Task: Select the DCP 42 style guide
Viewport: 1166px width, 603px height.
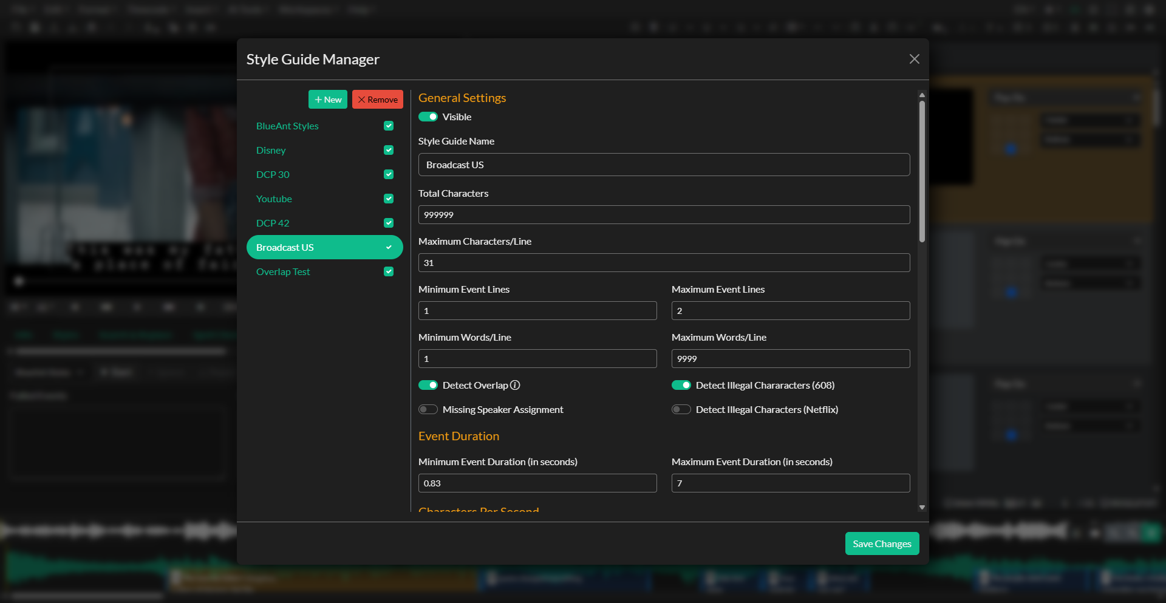Action: (273, 223)
